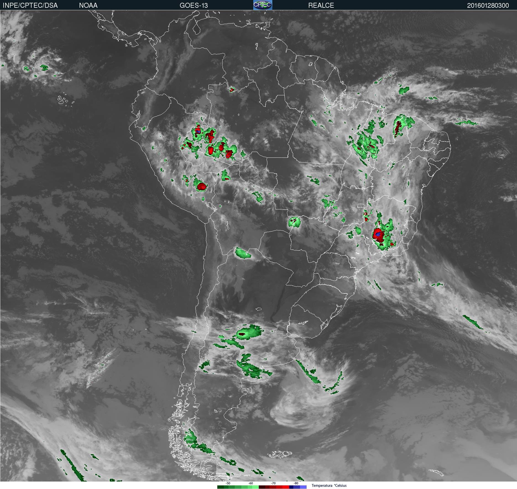Click the GOES-13 satellite label

coord(194,6)
